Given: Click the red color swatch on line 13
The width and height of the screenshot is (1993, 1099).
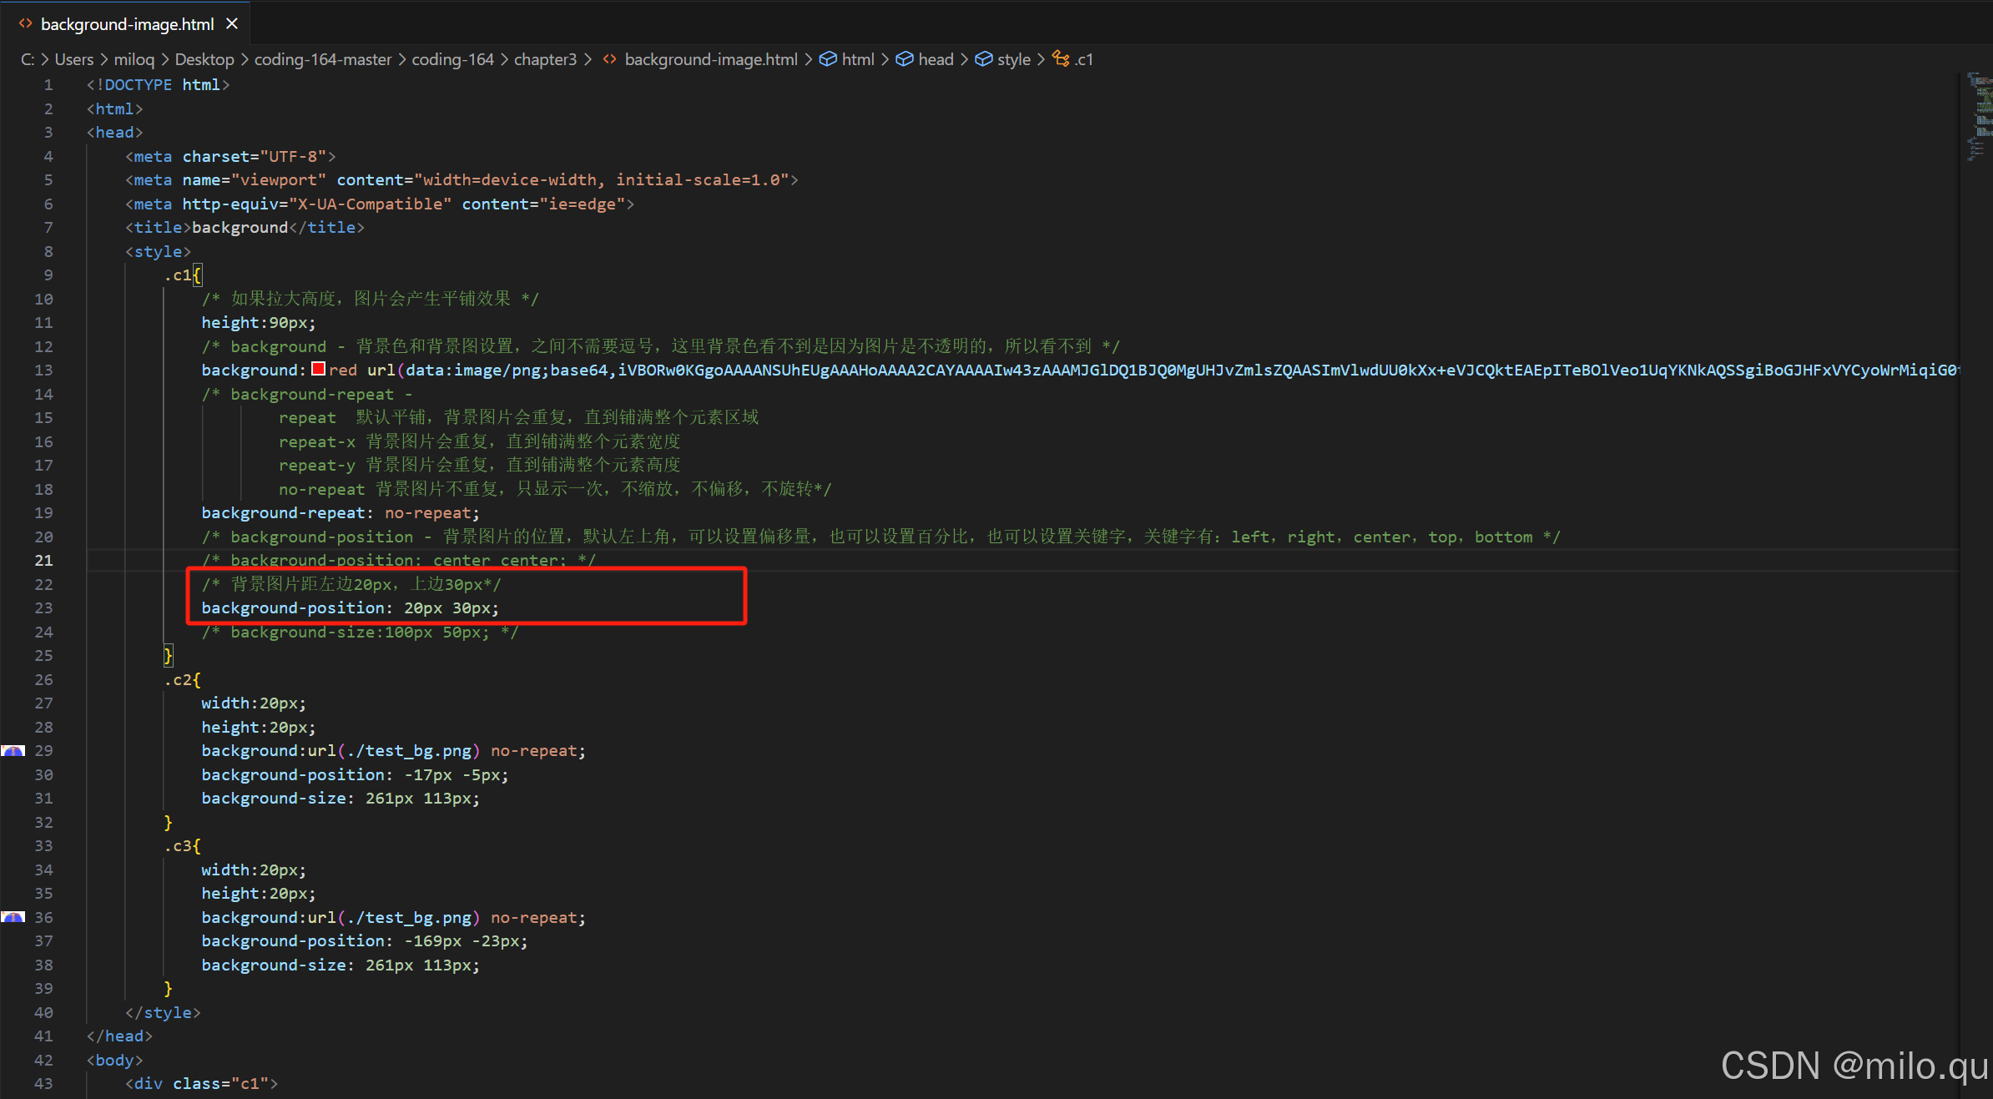Looking at the screenshot, I should click(318, 369).
